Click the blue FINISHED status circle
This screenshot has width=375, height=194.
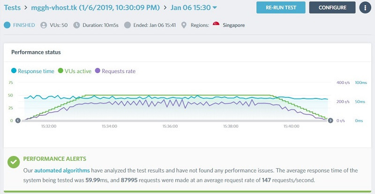(x=7, y=25)
